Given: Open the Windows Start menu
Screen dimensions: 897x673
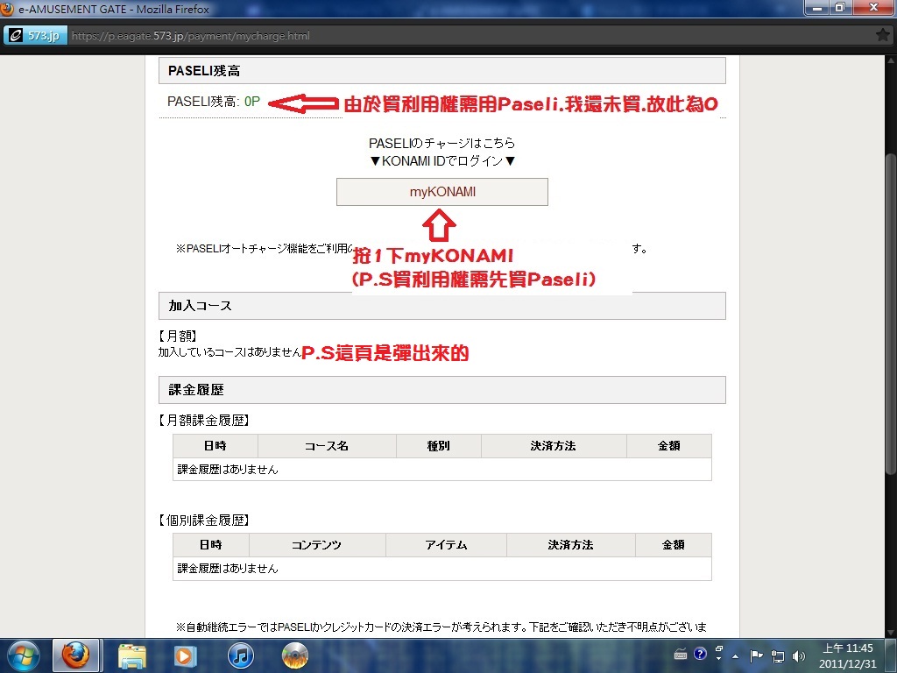Looking at the screenshot, I should pos(23,655).
